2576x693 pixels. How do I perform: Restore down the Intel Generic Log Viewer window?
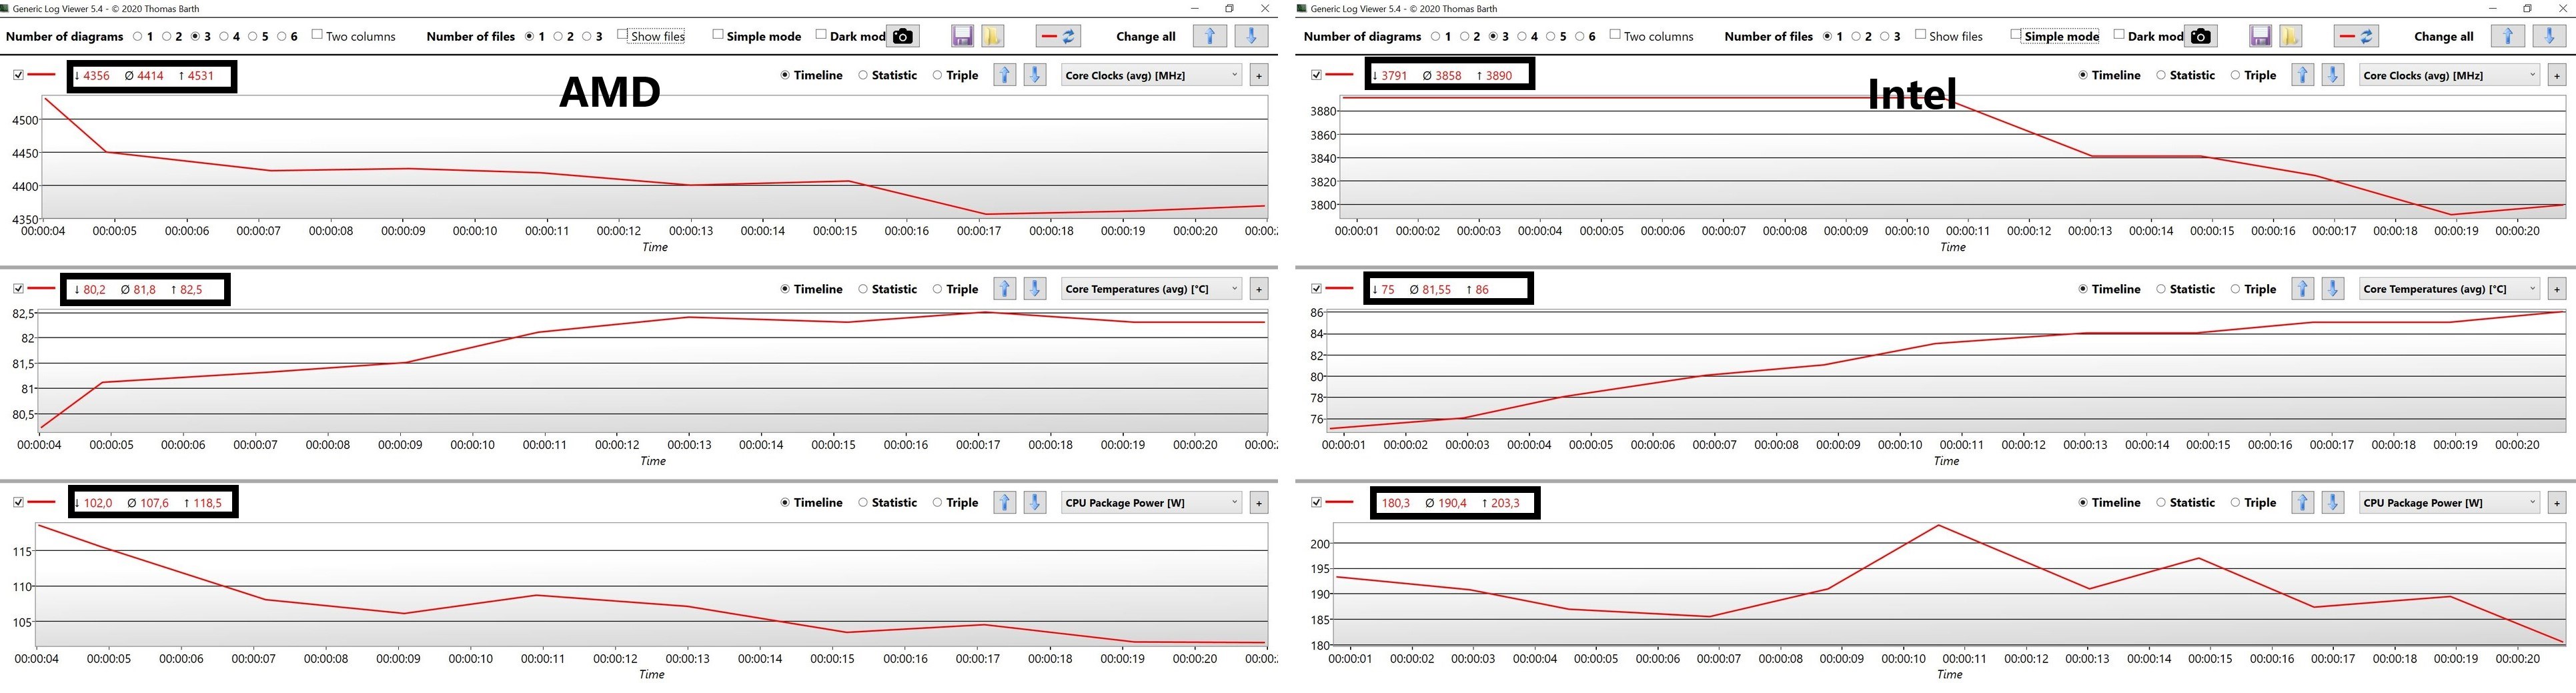pyautogui.click(x=2527, y=8)
